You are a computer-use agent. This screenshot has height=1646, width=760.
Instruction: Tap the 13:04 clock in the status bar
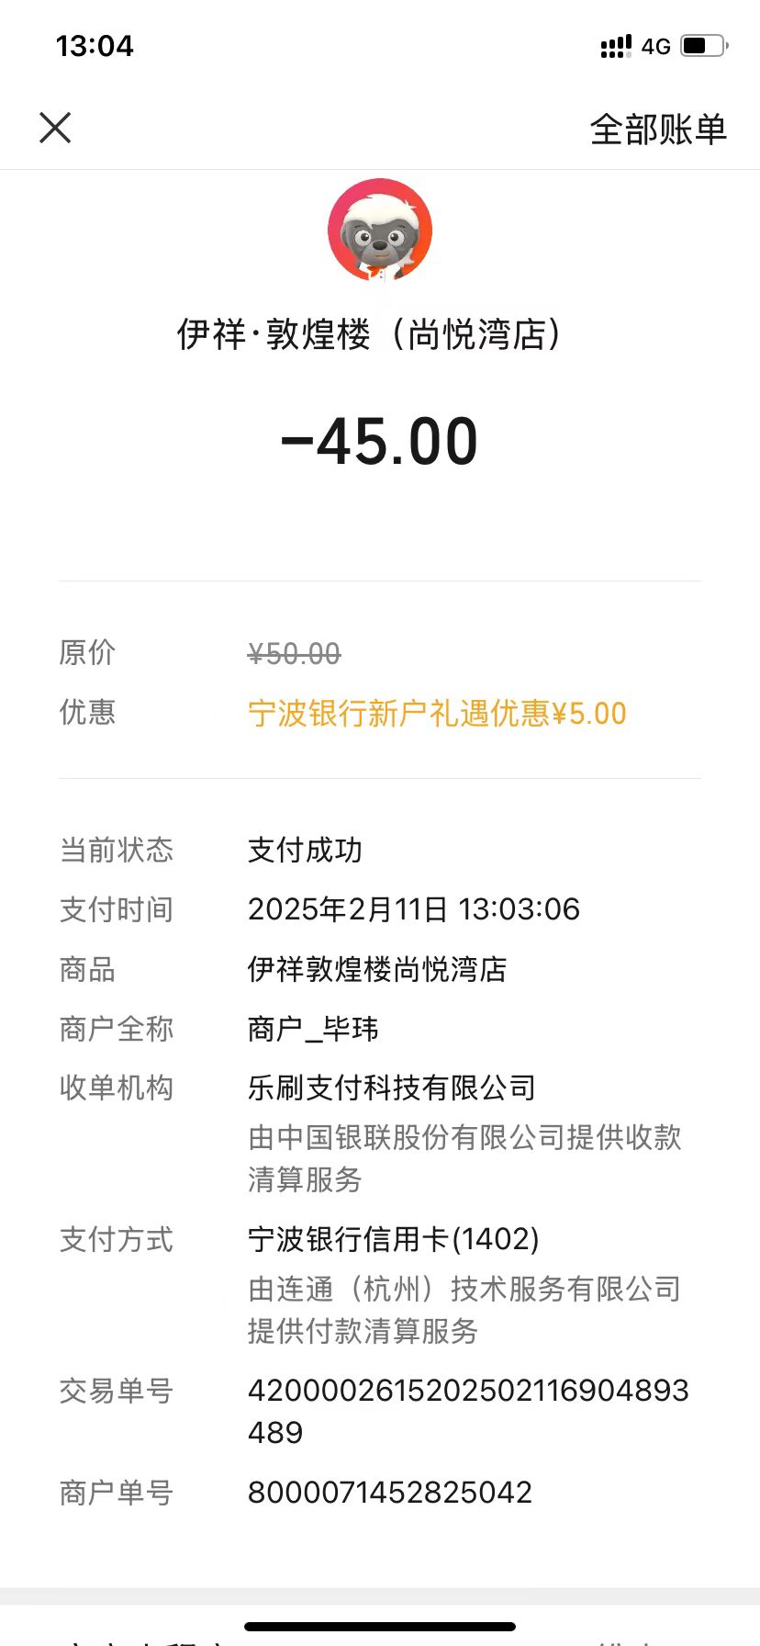[95, 46]
